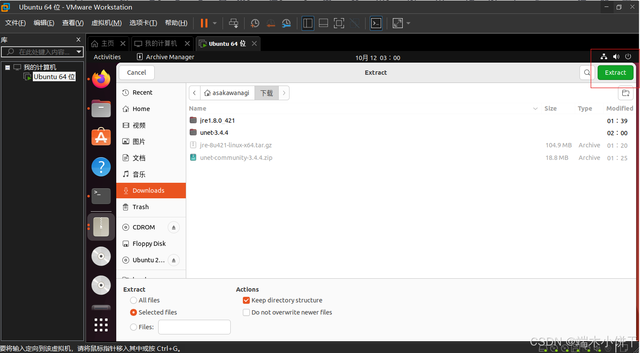Select the All files radio button

coord(134,300)
